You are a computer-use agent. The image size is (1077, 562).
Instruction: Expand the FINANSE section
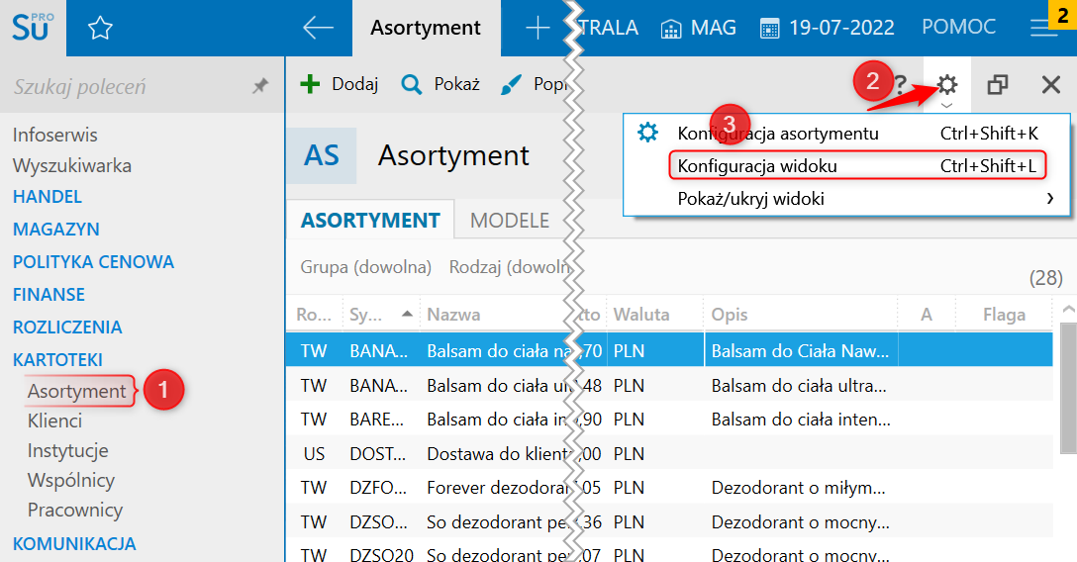(49, 295)
